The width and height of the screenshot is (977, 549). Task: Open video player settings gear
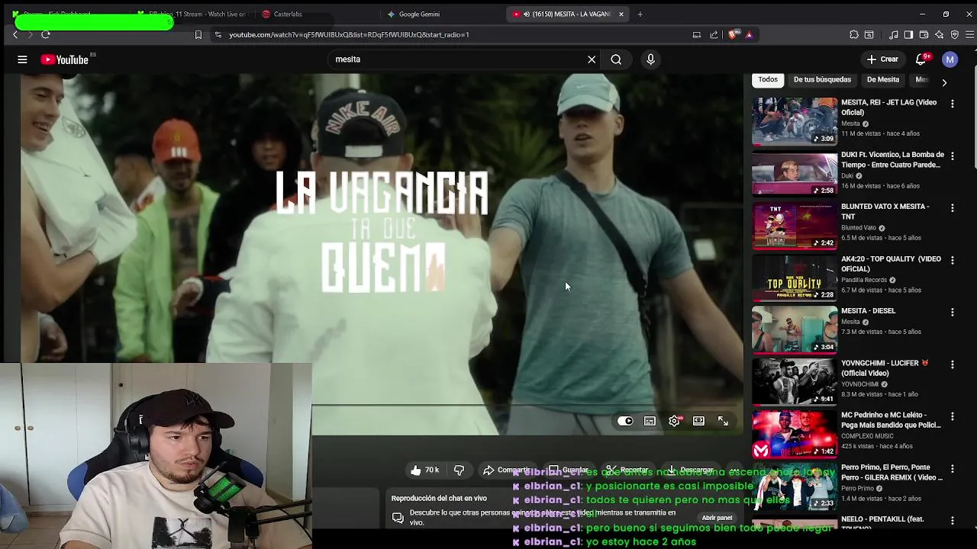coord(674,421)
